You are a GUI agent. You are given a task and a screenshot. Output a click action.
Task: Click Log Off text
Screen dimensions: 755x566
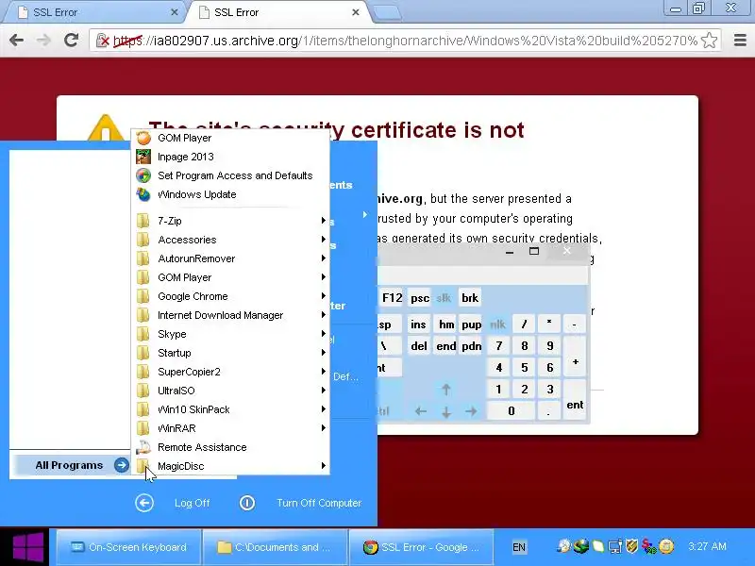(x=193, y=503)
